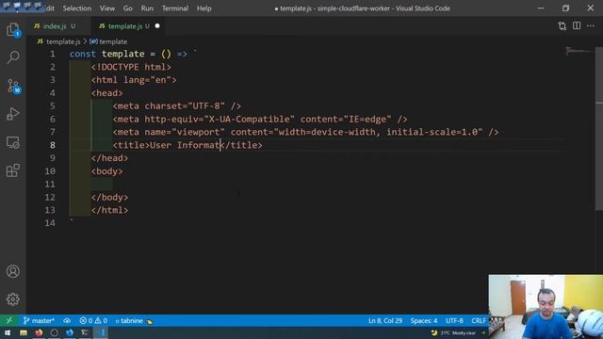Open the errors and warnings counter
The height and width of the screenshot is (339, 603).
tap(93, 320)
